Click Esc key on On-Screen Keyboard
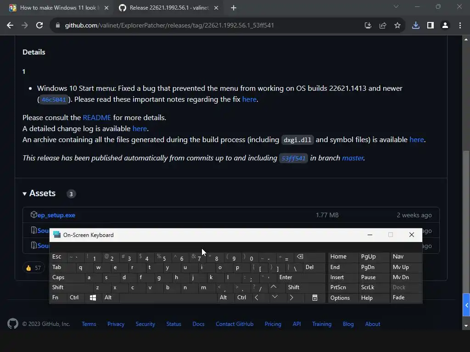The image size is (470, 352). (58, 257)
